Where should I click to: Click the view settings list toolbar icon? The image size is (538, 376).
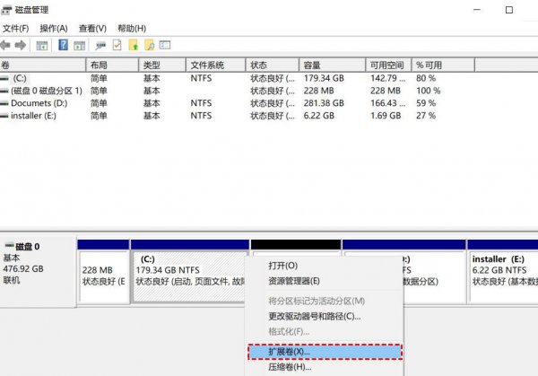tap(165, 45)
